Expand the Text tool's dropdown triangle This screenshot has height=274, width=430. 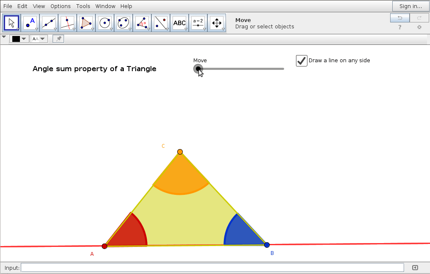pyautogui.click(x=186, y=29)
